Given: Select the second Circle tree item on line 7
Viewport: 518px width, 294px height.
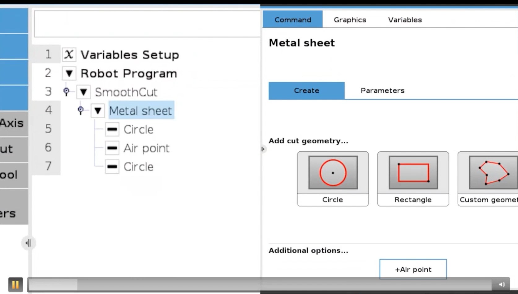Looking at the screenshot, I should (x=138, y=167).
